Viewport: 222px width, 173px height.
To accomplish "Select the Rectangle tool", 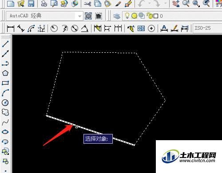I will [5, 83].
